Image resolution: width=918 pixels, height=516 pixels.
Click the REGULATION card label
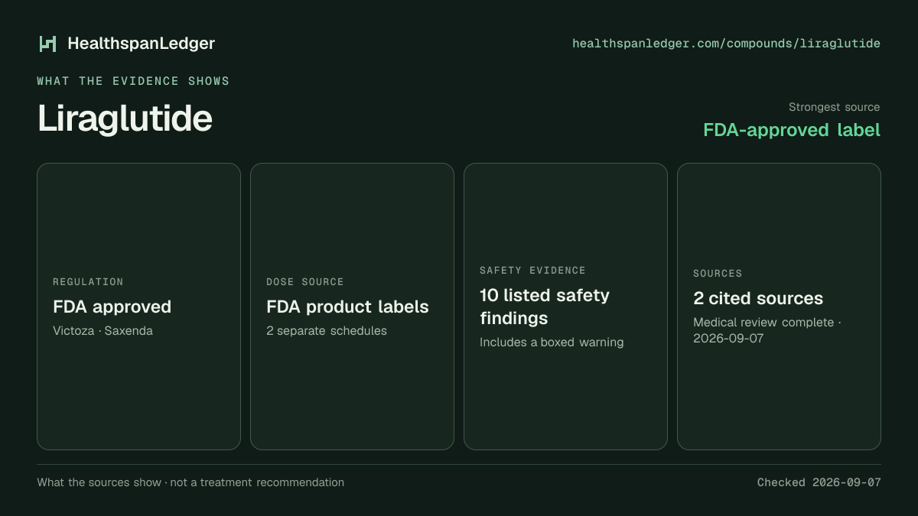(x=88, y=282)
